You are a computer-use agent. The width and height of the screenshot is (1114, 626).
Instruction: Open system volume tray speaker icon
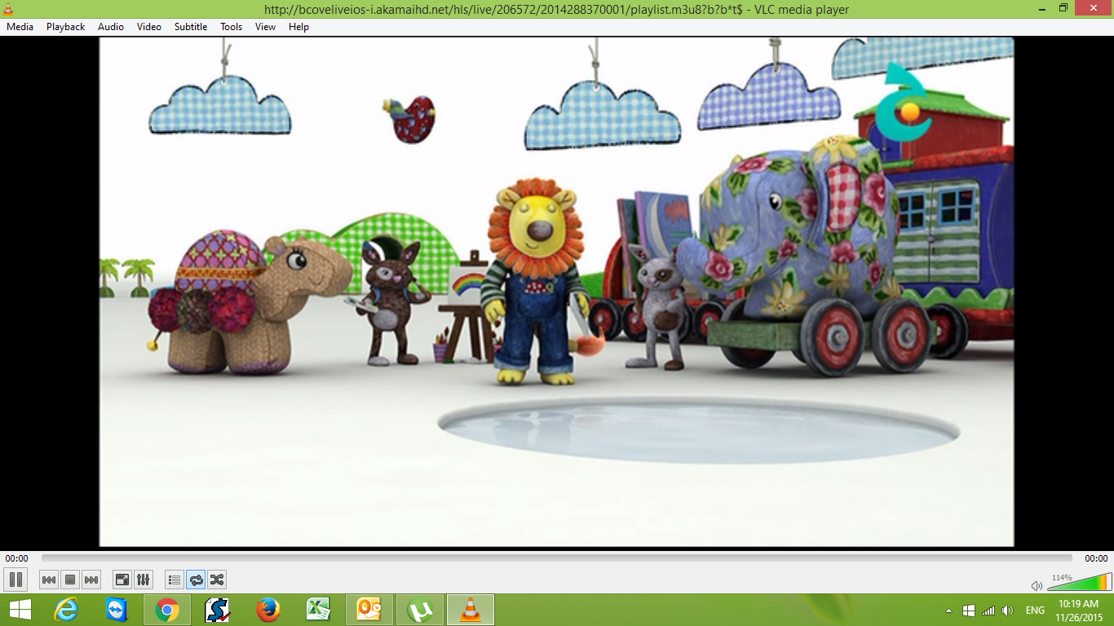coord(1008,611)
